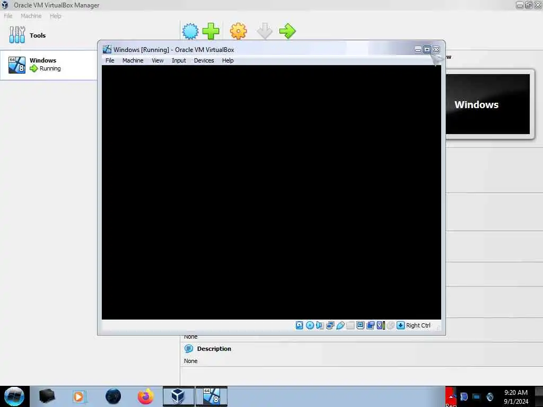This screenshot has width=543, height=407.
Task: Click the network tray icon
Action: [x=476, y=396]
